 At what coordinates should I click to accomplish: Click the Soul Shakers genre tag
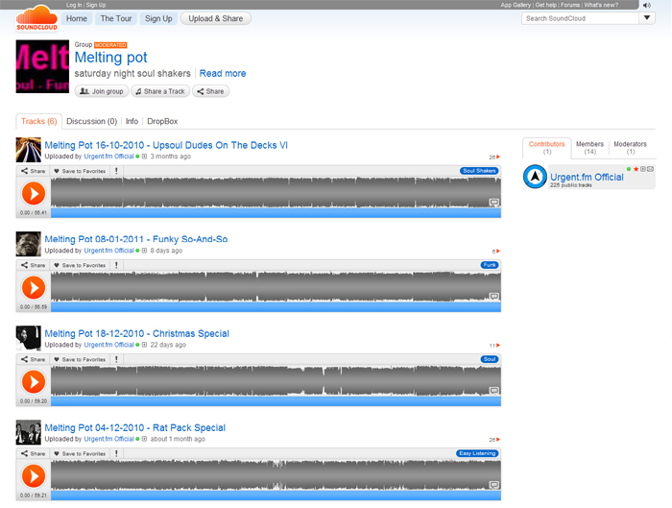click(x=479, y=171)
